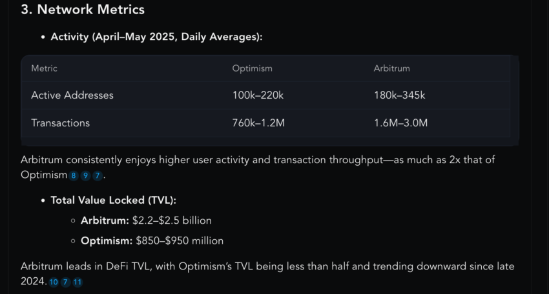Click the "760k–1.2M" table cell
This screenshot has height=294, width=549.
(258, 122)
